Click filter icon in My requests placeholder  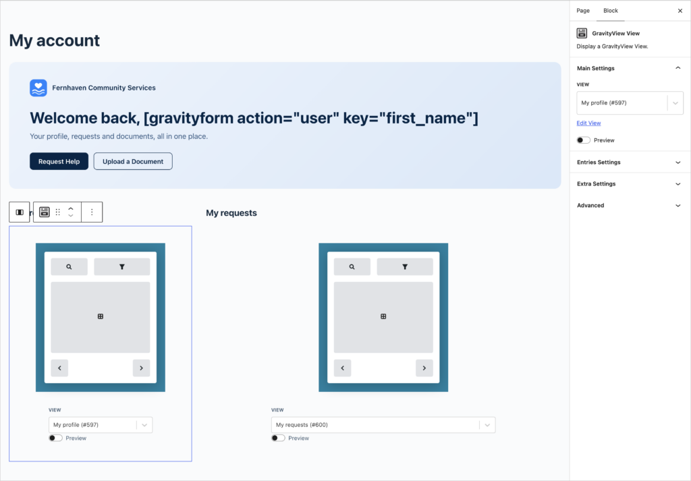point(405,267)
